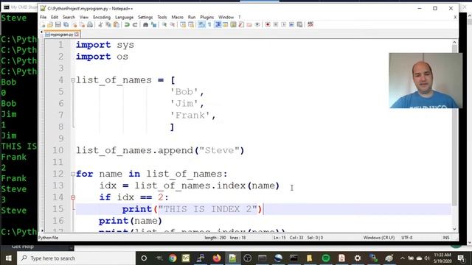Open the Search menu

(x=69, y=18)
